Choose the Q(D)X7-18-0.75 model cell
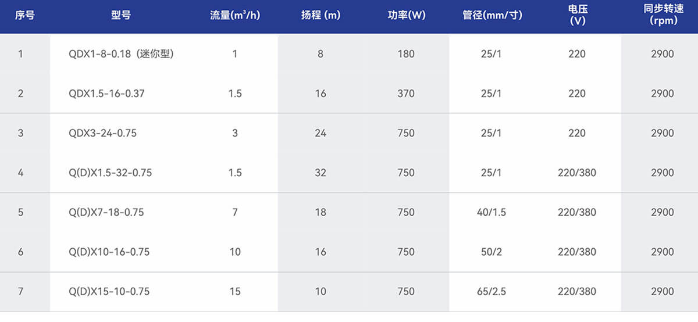Viewport: 698px width, 322px height. [x=106, y=212]
